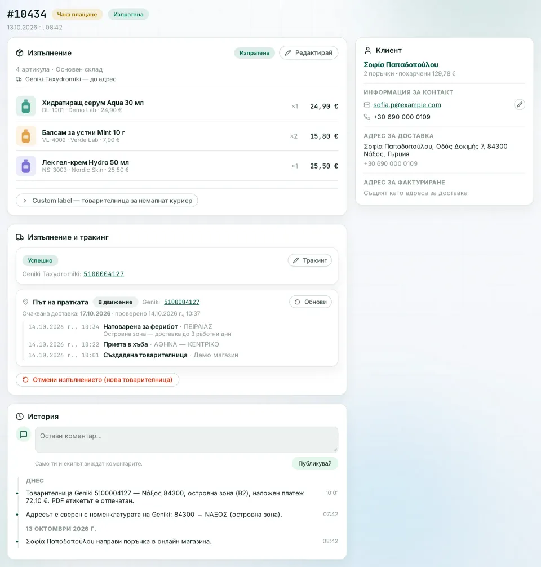
Task: Click the Чака плащане status badge
Action: point(77,15)
